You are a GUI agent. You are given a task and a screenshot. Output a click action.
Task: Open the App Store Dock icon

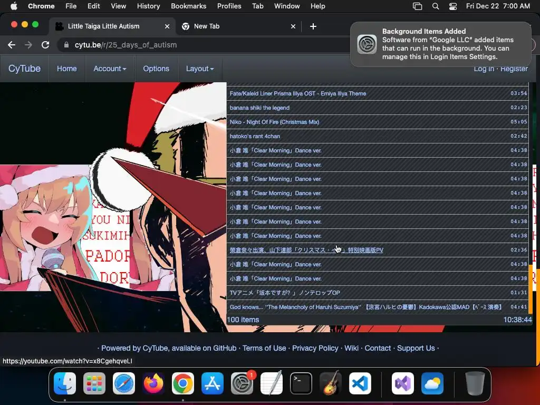[212, 383]
